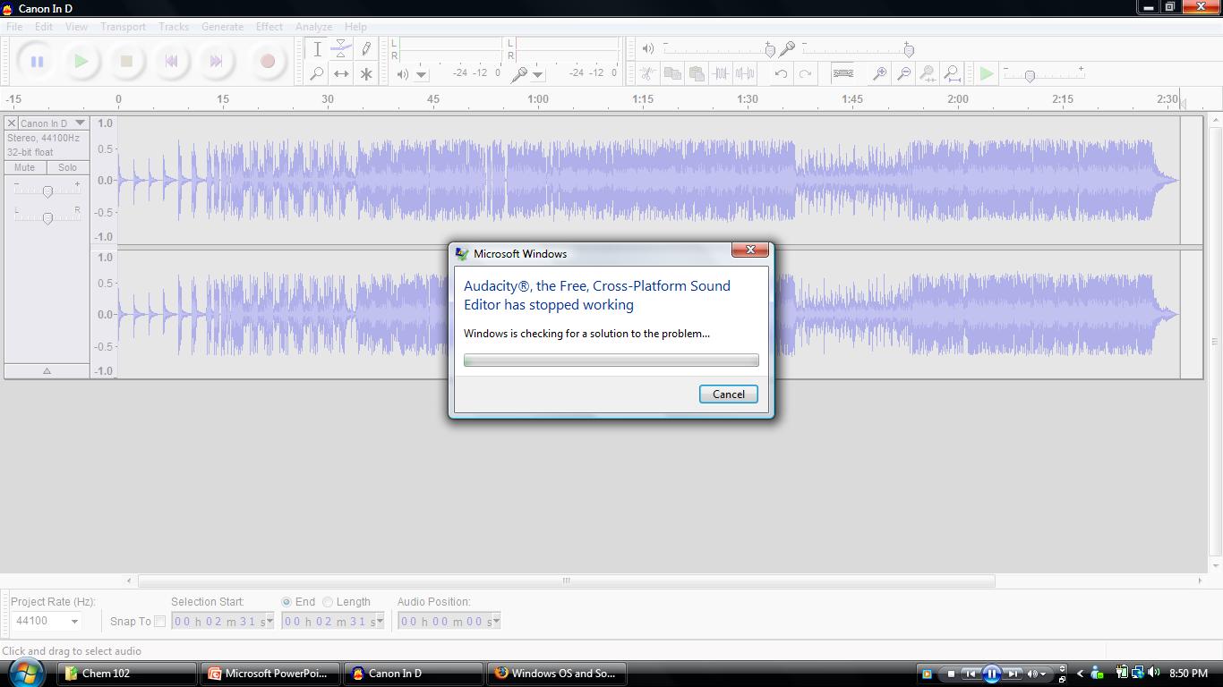Image resolution: width=1223 pixels, height=687 pixels.
Task: Click the Skip to Start button
Action: click(x=171, y=62)
